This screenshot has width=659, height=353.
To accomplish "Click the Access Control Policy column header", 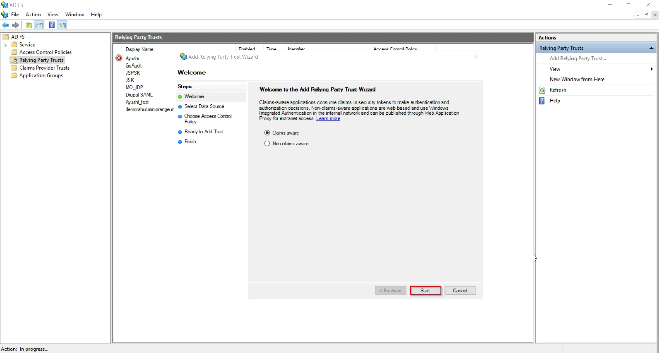I will (395, 49).
